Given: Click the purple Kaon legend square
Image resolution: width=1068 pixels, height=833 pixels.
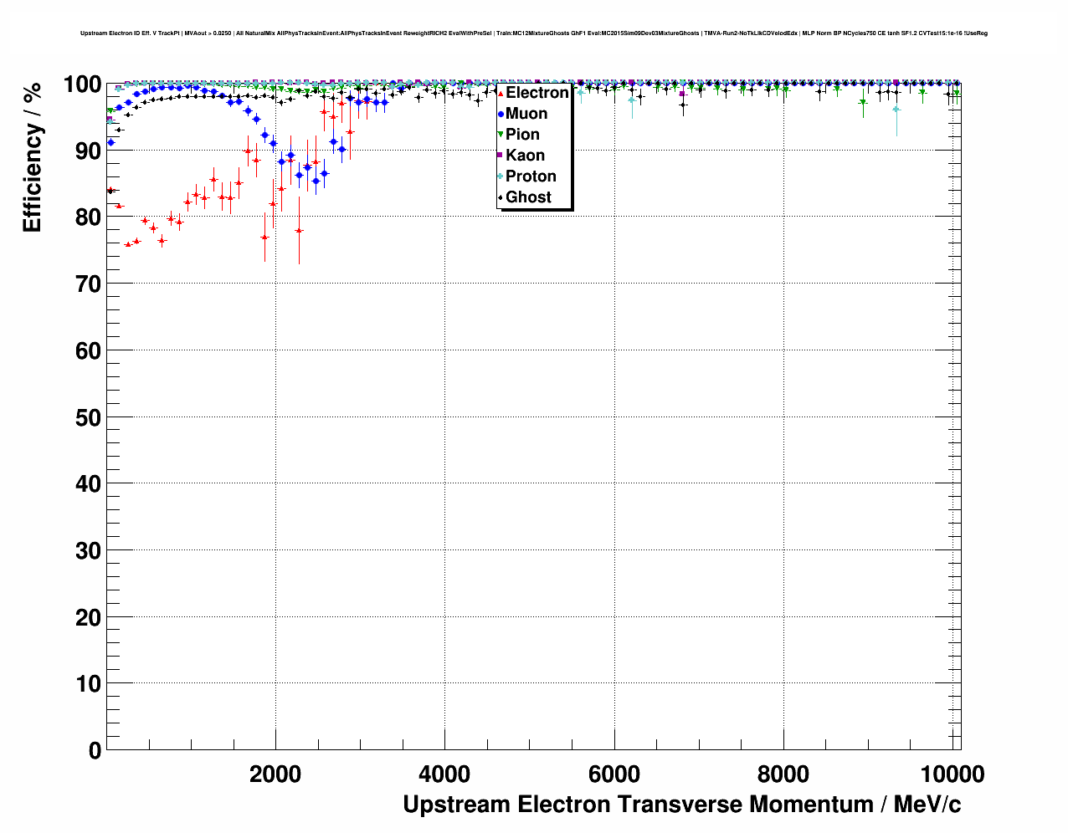Looking at the screenshot, I should (501, 156).
